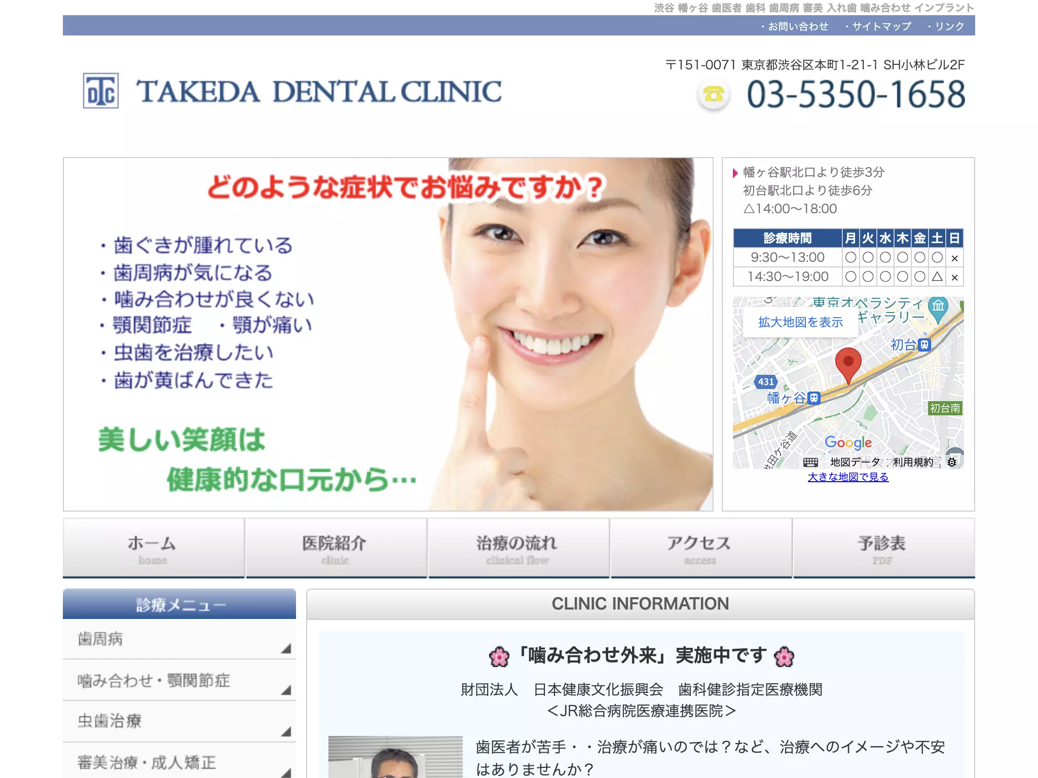
Task: Open the アクセス access tab
Action: 701,548
